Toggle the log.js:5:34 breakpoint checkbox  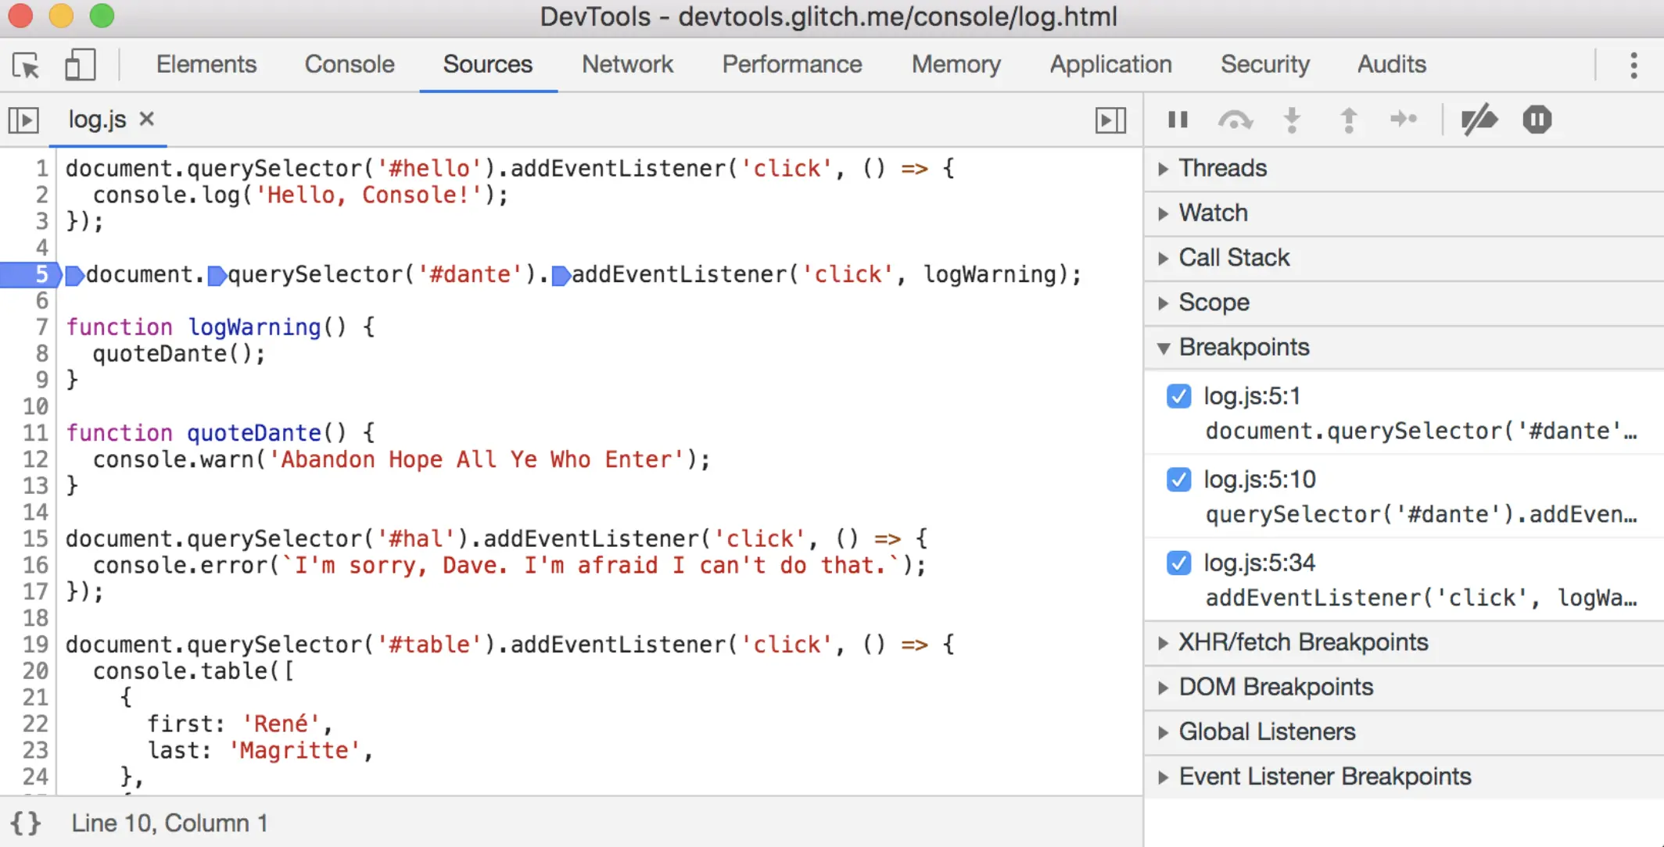[1178, 563]
